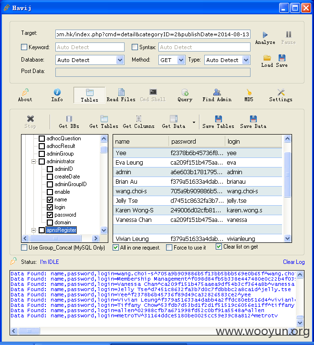Open the Cmd Shell section
Viewport: 314px width, 345px height.
point(153,95)
